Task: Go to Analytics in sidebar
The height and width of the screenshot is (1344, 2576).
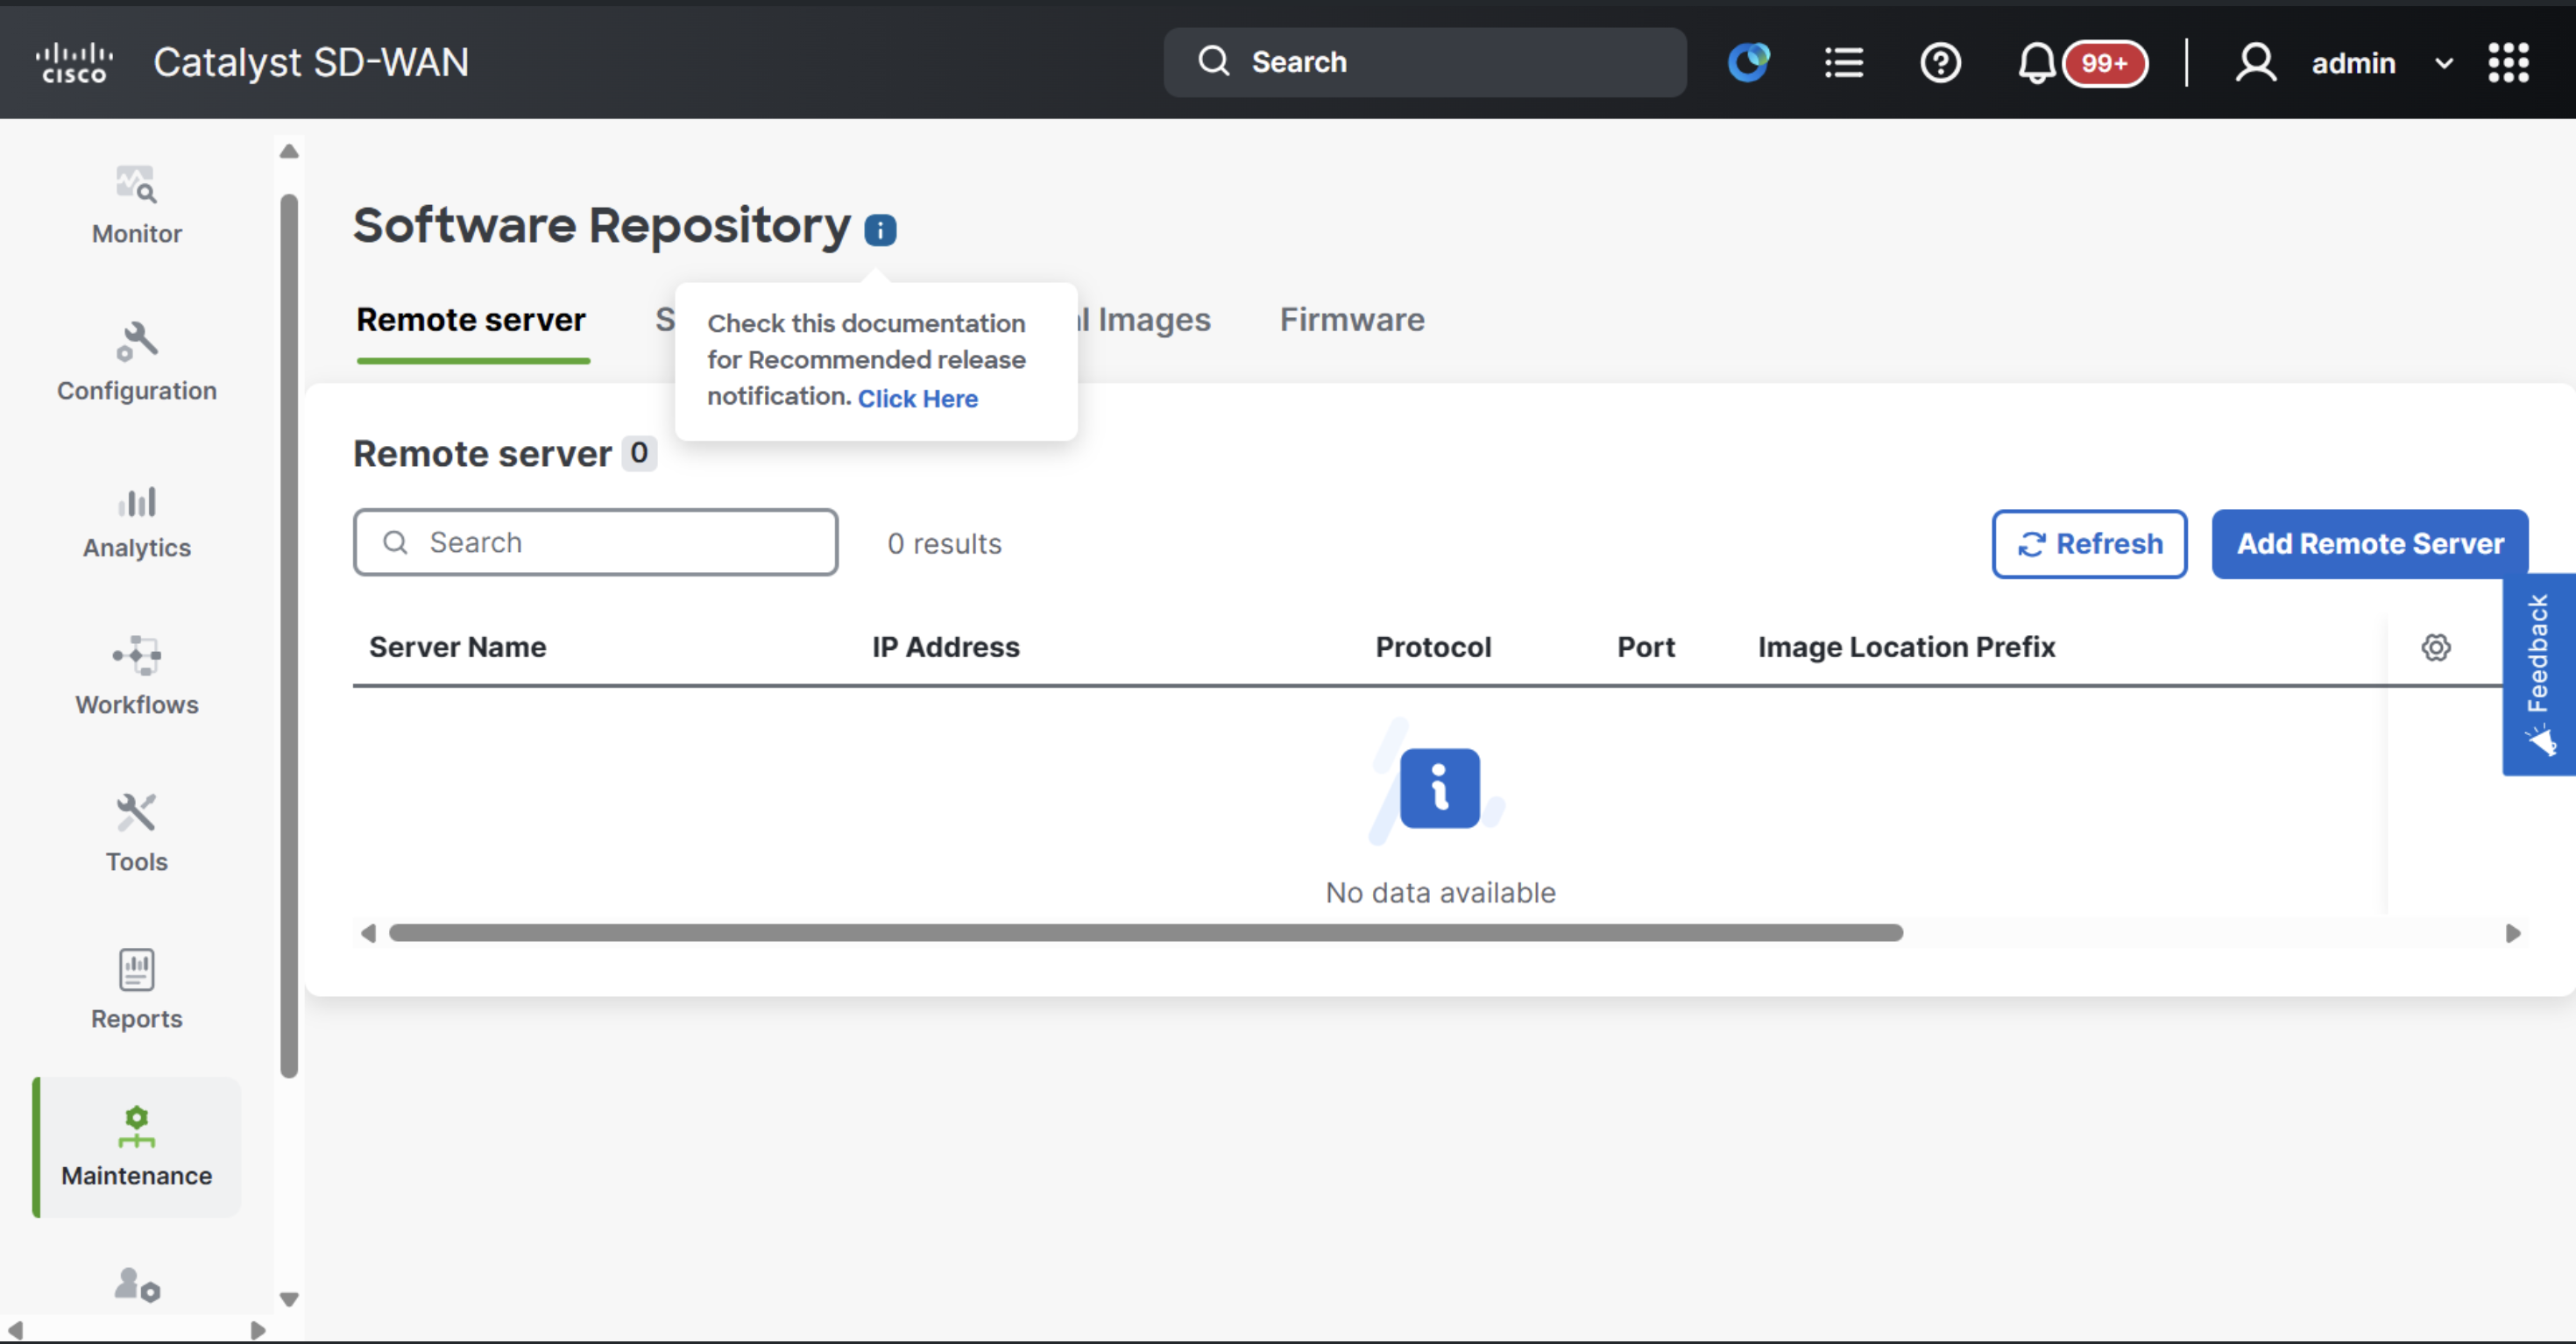Action: coord(136,519)
